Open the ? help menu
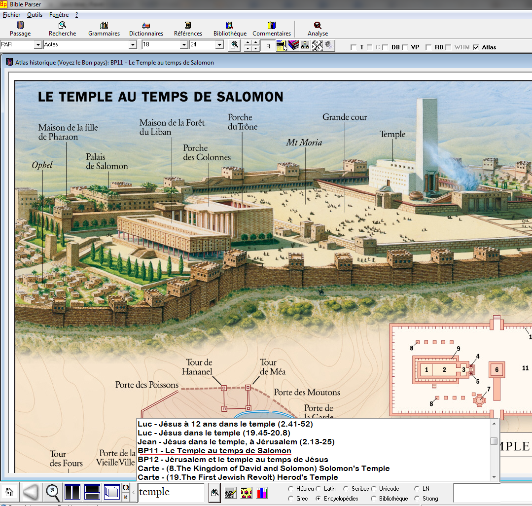 click(x=77, y=15)
